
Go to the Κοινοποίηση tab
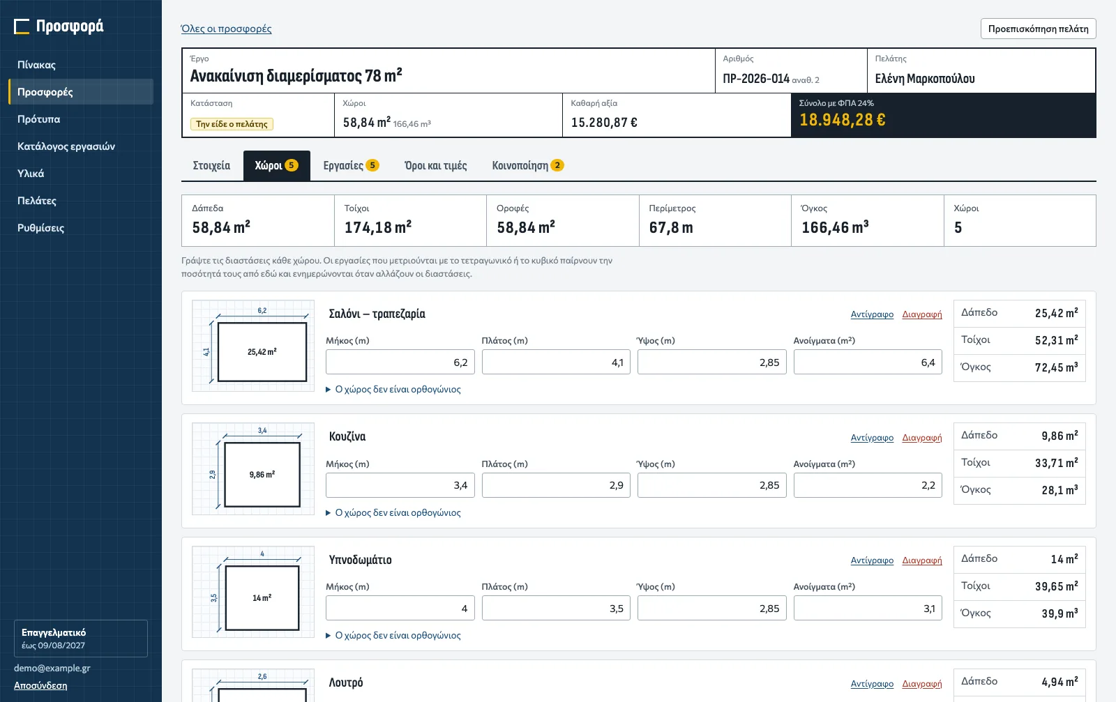coord(528,166)
